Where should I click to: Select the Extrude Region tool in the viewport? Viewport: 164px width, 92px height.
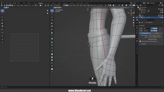tap(52, 39)
